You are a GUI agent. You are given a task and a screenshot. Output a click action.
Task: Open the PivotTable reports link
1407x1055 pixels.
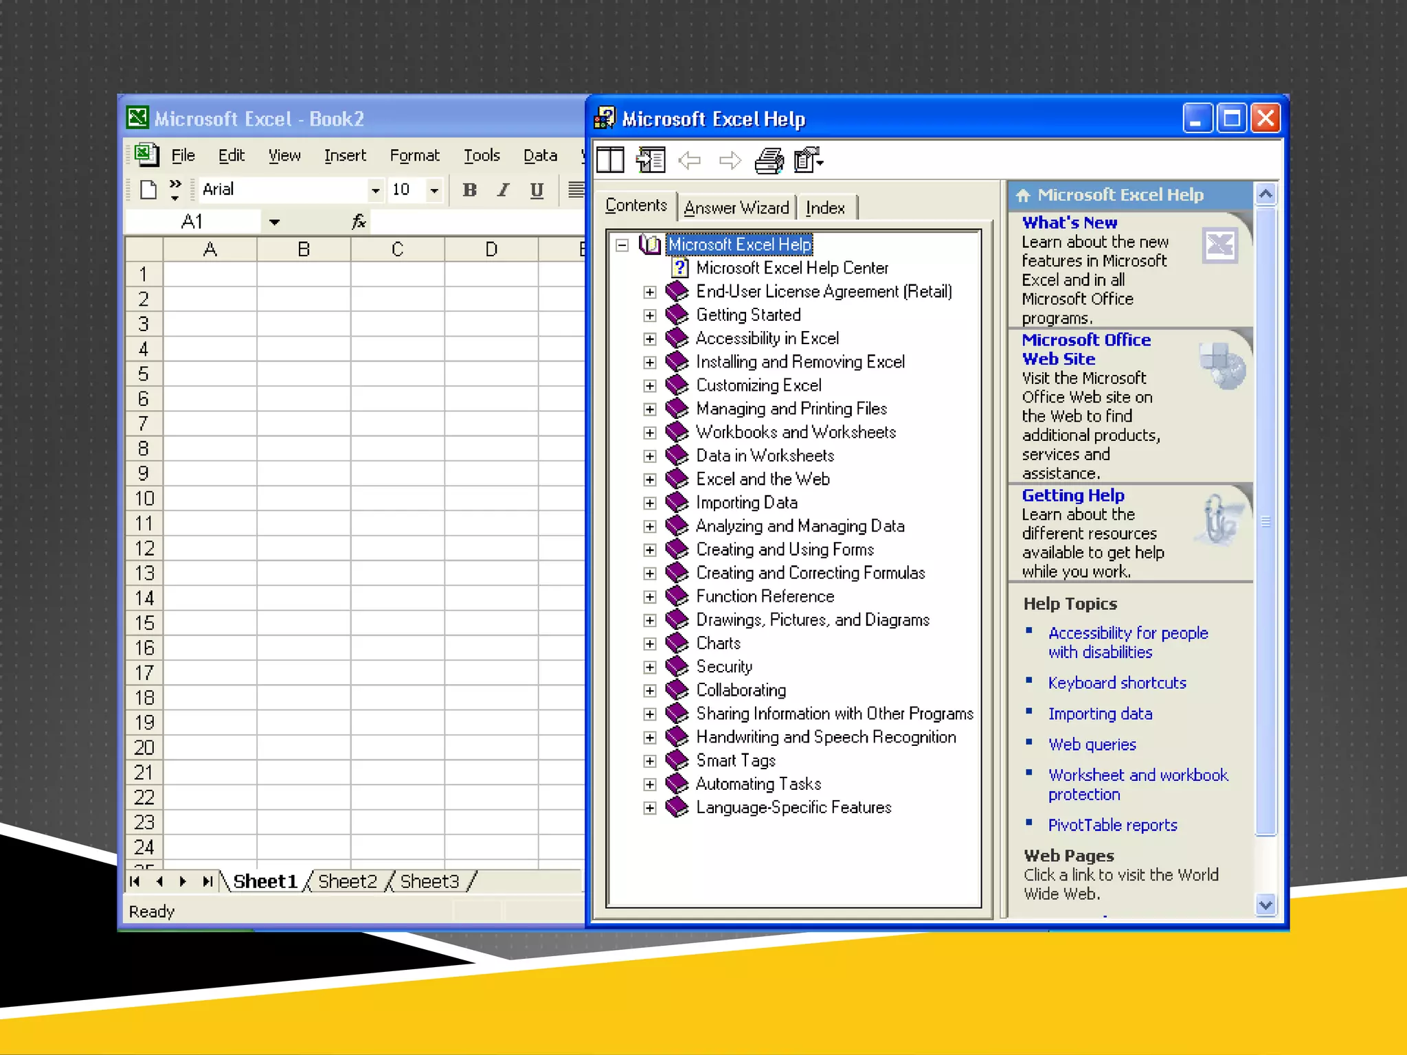tap(1112, 825)
